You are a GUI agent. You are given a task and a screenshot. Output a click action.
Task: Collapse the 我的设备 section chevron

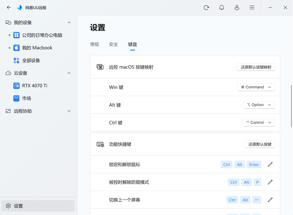pyautogui.click(x=69, y=22)
